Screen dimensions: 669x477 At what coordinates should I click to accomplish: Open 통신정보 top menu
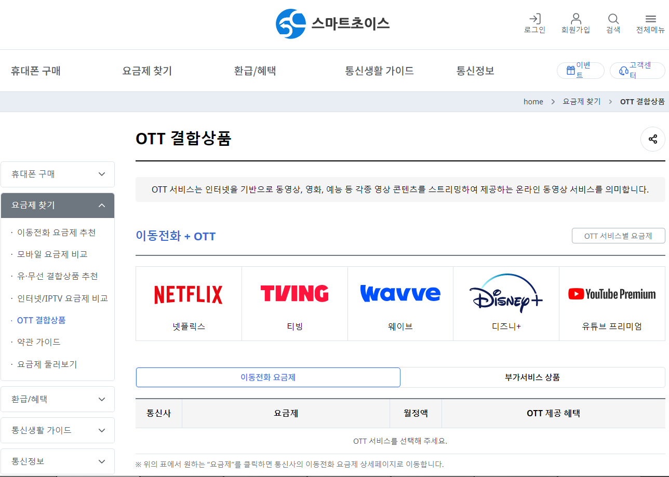click(475, 71)
